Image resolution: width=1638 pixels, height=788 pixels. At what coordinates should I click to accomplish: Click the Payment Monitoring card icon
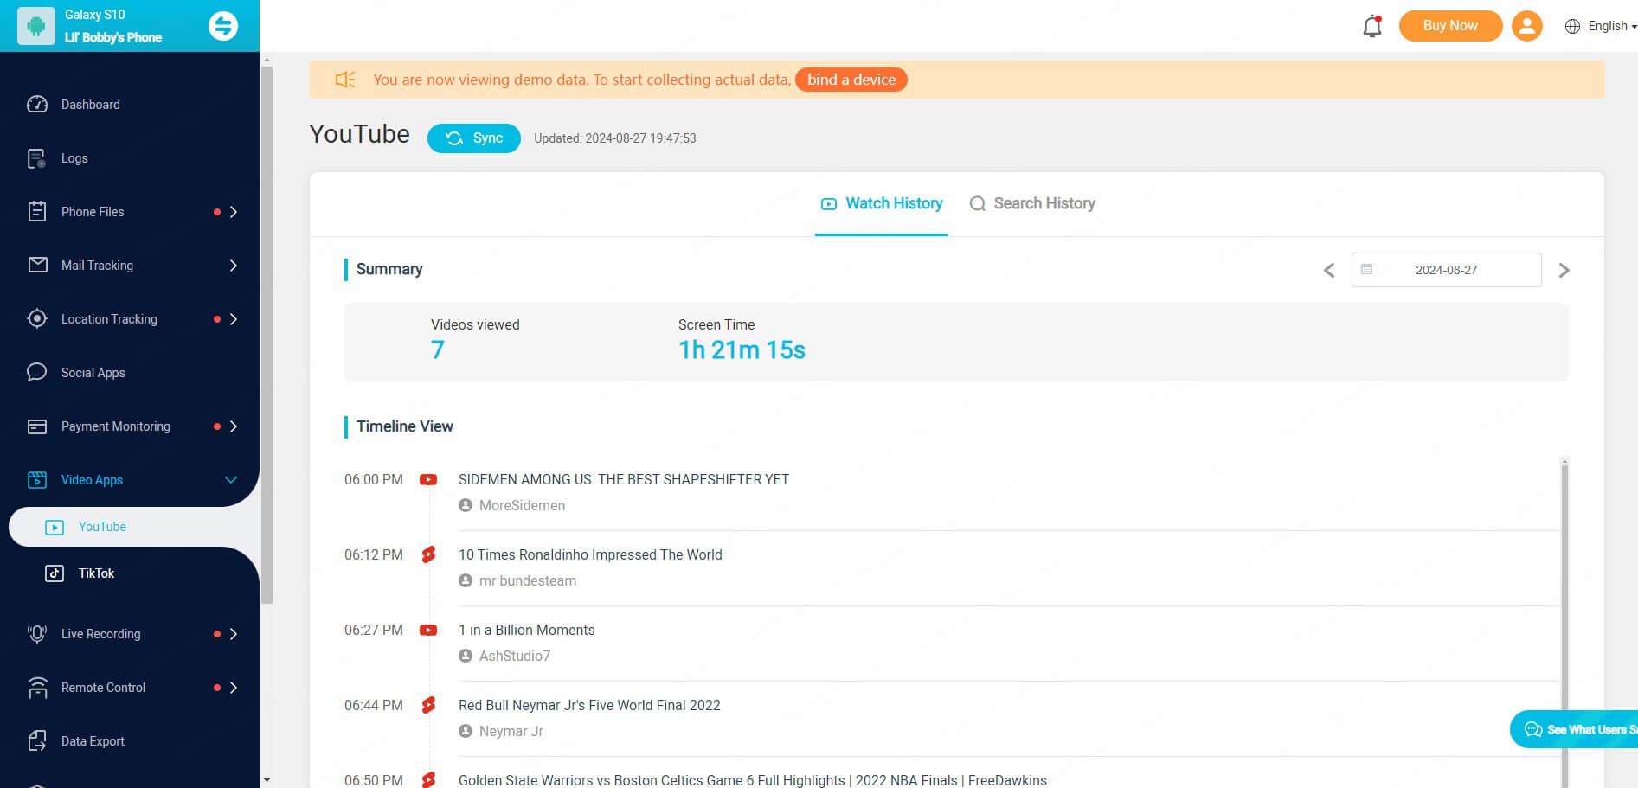click(37, 426)
